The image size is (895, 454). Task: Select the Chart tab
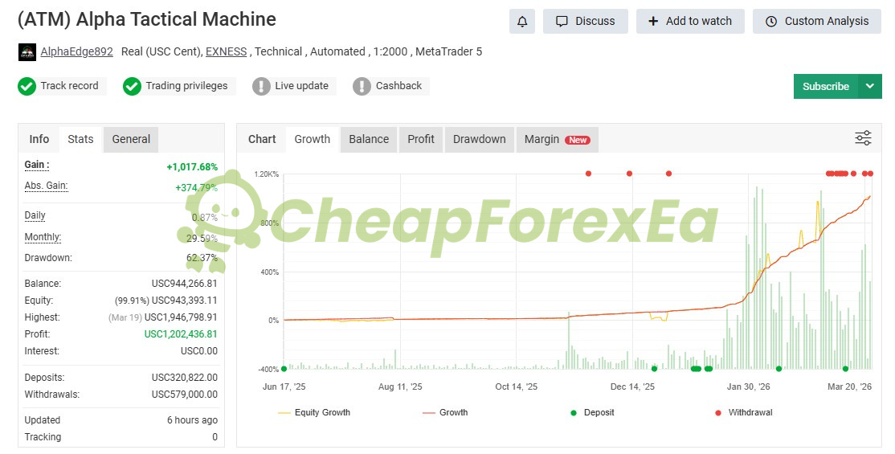point(262,139)
